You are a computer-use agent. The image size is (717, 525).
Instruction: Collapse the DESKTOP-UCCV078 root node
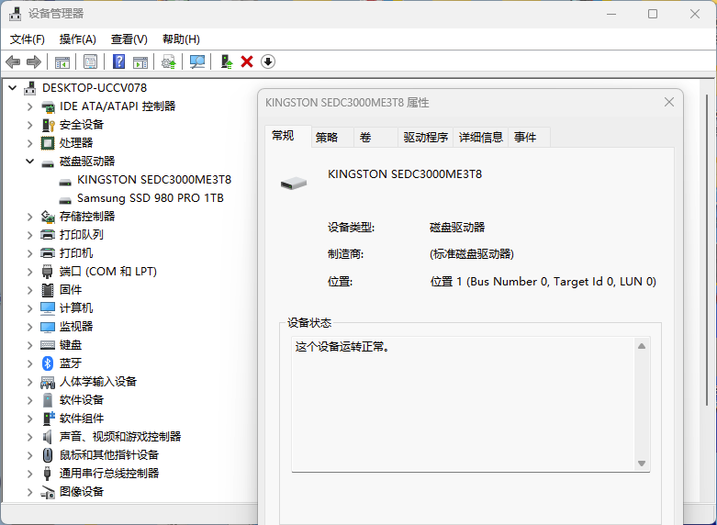[x=13, y=87]
